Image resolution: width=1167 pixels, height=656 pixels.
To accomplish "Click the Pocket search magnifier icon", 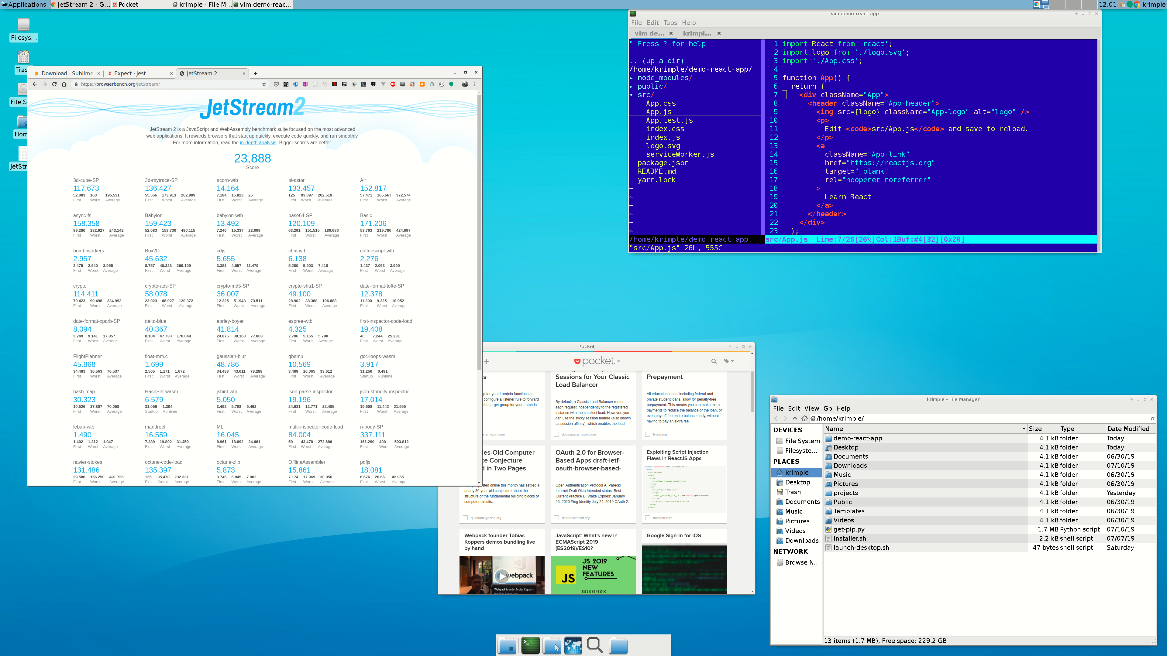I will click(714, 361).
